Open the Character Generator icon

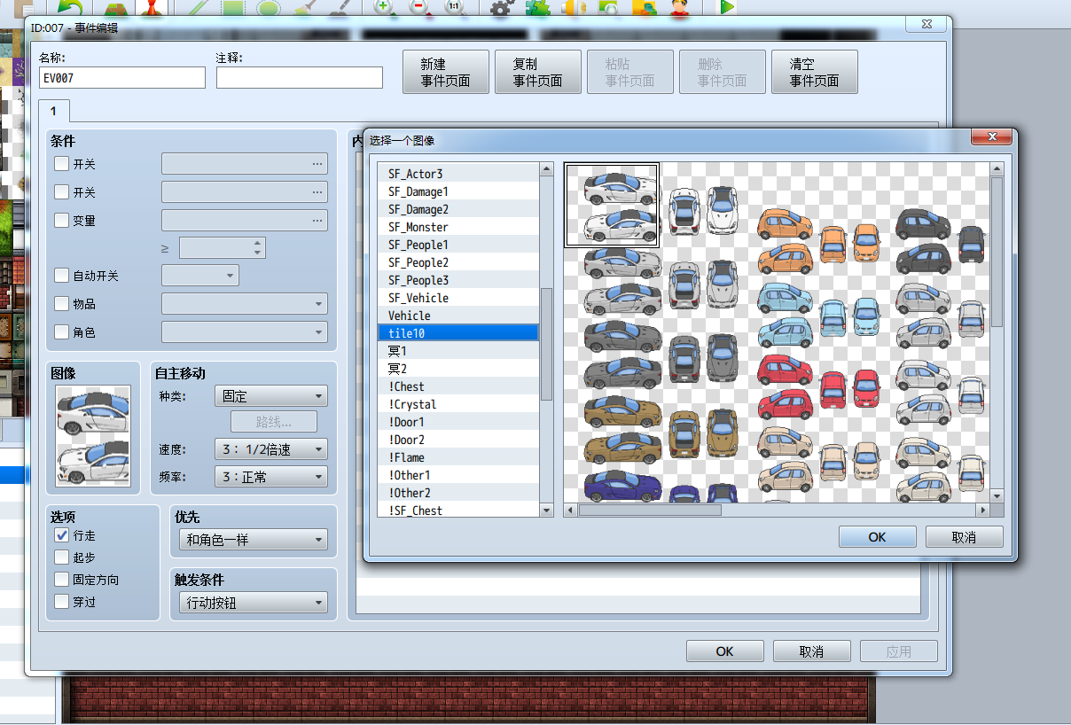[680, 7]
